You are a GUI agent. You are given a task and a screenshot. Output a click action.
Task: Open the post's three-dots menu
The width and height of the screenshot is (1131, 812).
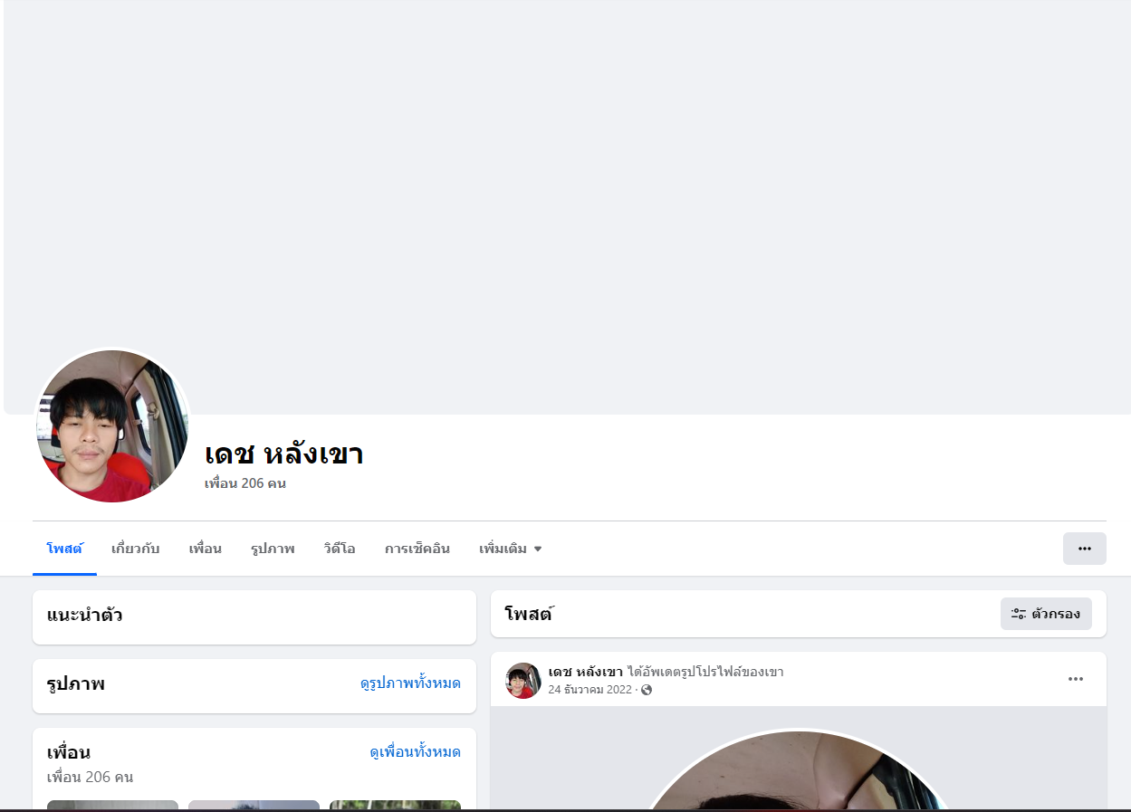(1076, 679)
